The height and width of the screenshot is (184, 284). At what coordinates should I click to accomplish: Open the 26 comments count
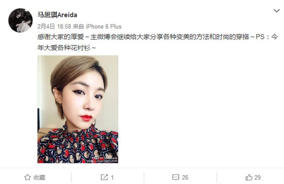pos(185,177)
